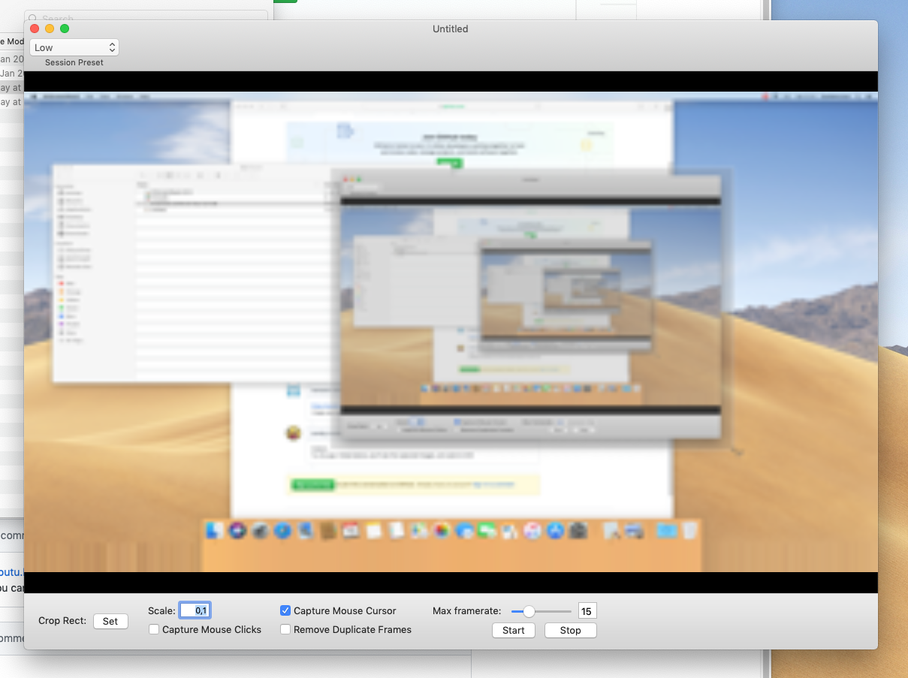
Task: Click the blue App Store icon in the Dock
Action: (x=557, y=532)
